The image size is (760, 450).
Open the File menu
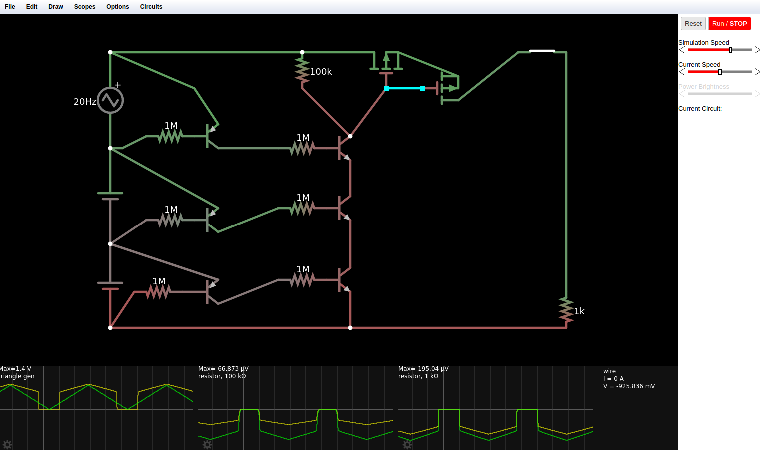tap(10, 7)
